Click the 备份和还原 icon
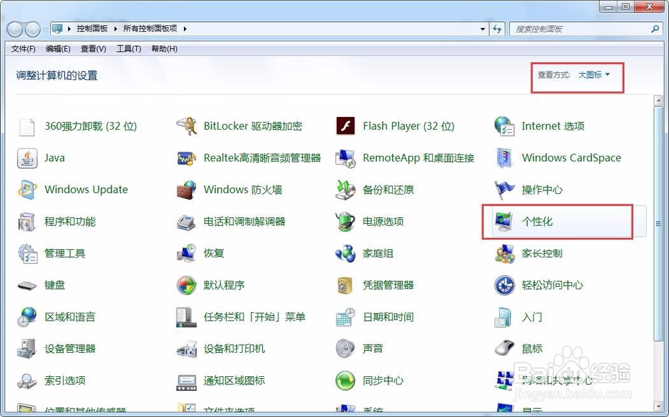This screenshot has height=417, width=669. 345,190
